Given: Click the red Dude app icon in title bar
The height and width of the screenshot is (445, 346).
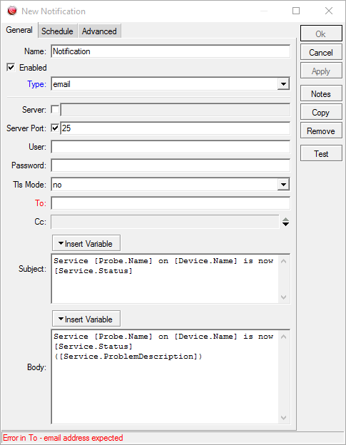Looking at the screenshot, I should point(12,11).
